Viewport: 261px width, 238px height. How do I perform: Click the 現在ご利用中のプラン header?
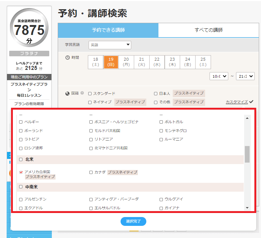click(29, 77)
